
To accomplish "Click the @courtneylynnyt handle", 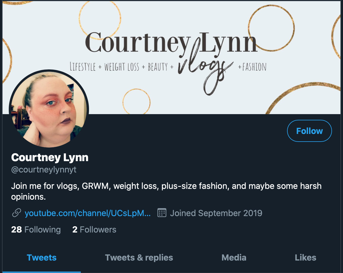I will point(44,170).
